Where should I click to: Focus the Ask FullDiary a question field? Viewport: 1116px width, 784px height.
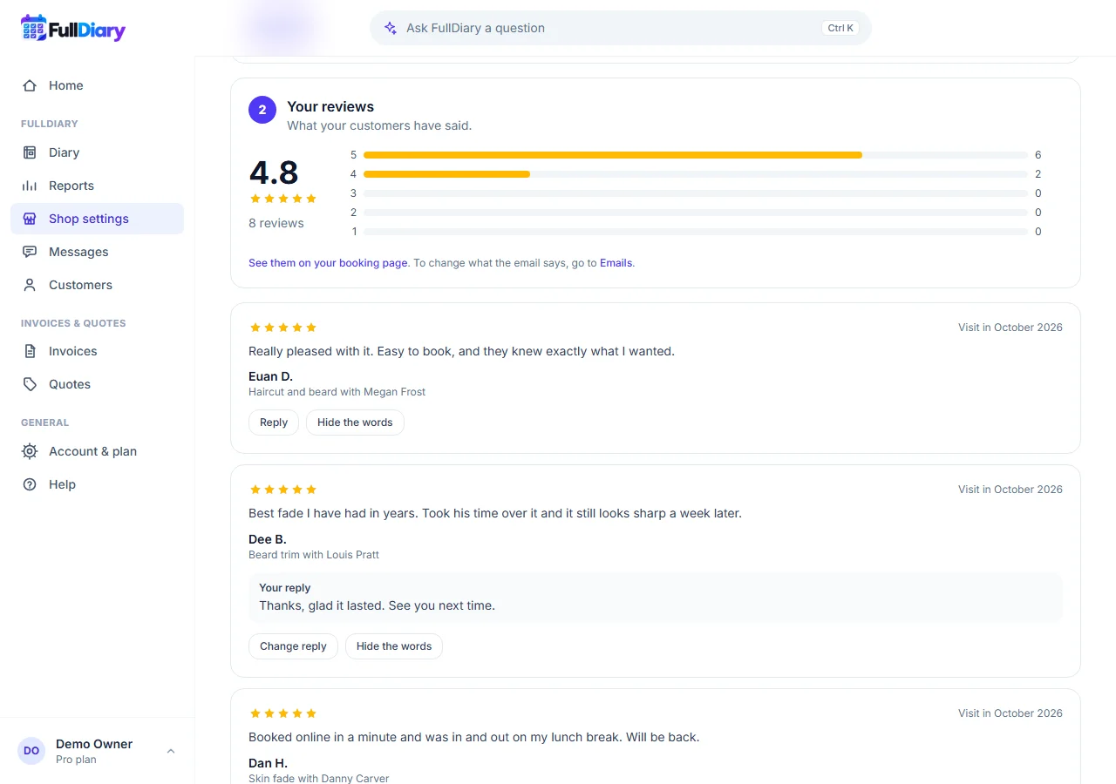coord(621,28)
